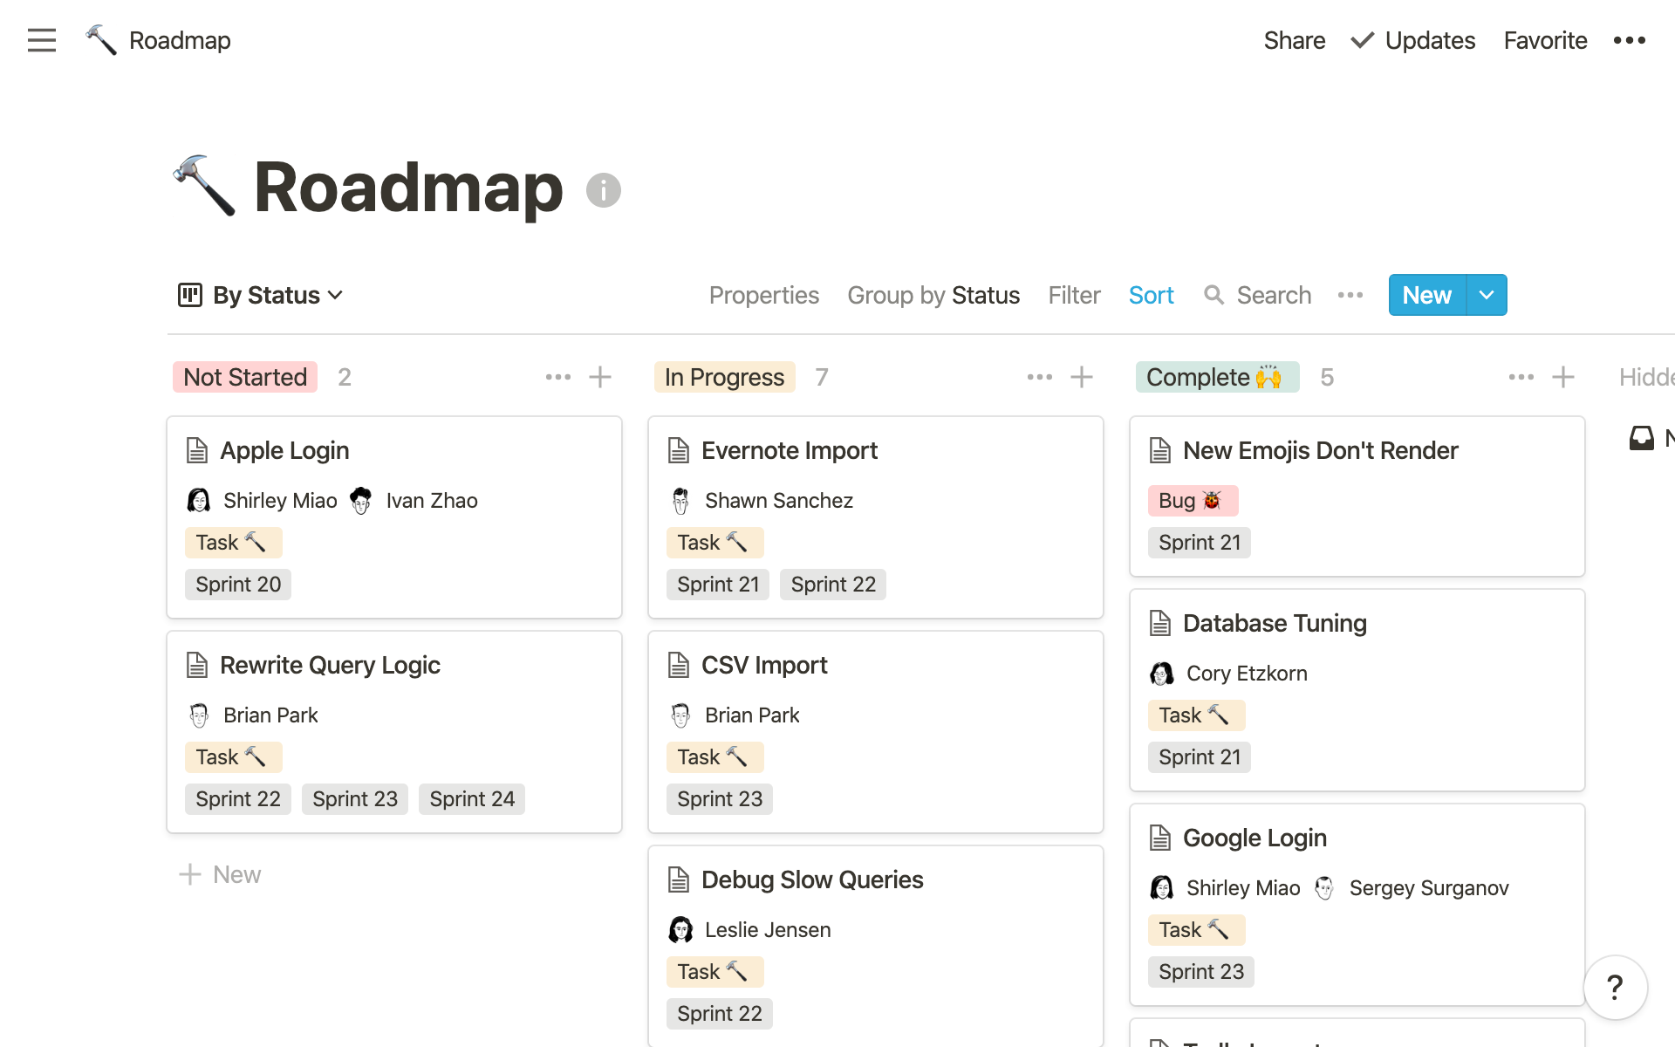The height and width of the screenshot is (1047, 1675).
Task: Click the Share button
Action: click(1294, 40)
